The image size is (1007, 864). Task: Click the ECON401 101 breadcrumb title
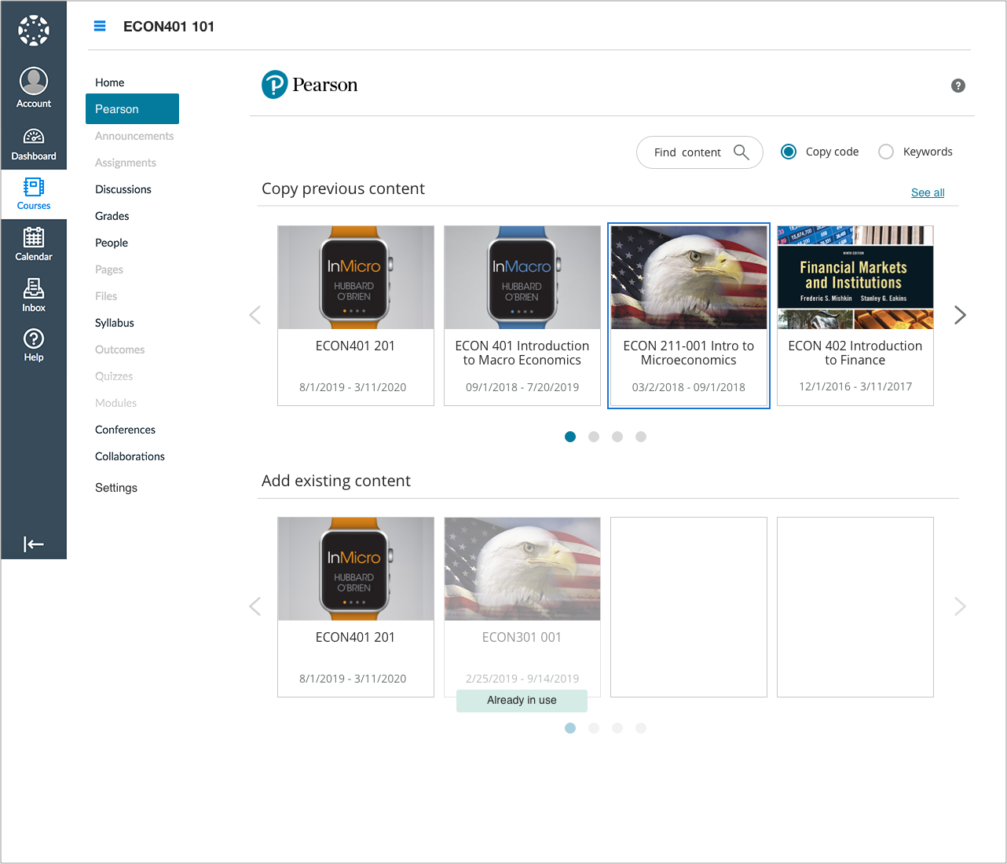[x=169, y=27]
